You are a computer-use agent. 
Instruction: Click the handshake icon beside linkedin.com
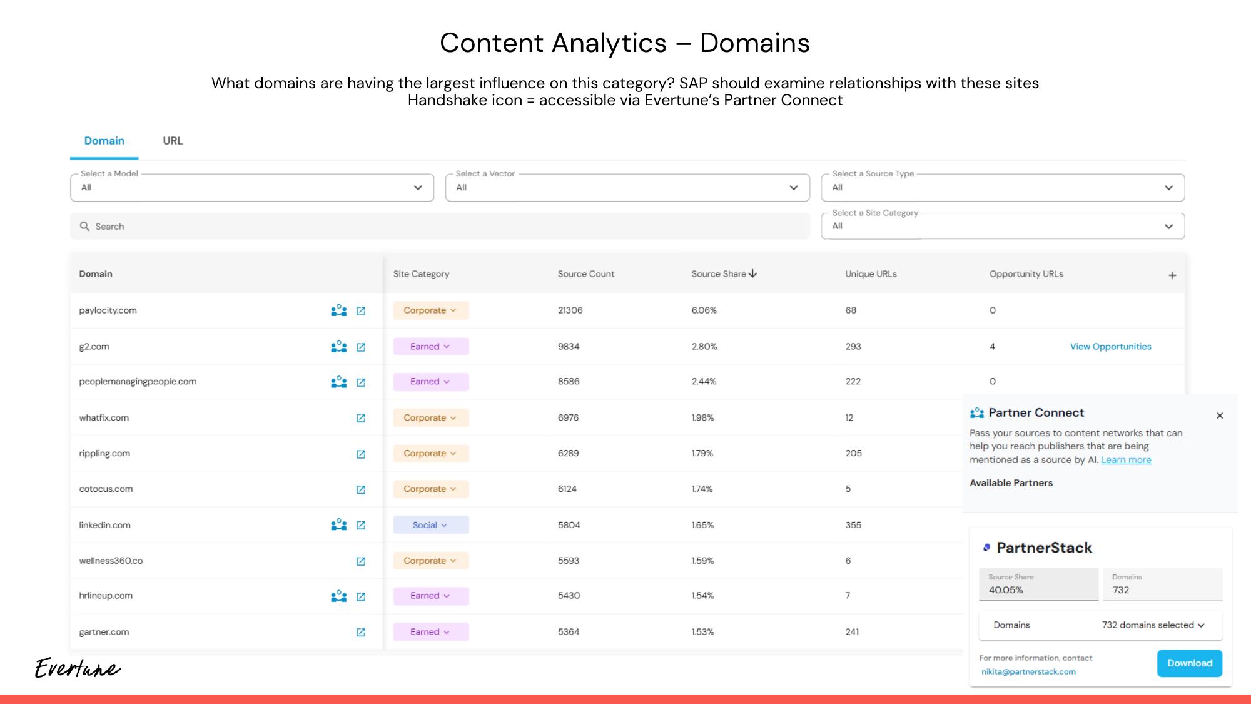coord(338,525)
